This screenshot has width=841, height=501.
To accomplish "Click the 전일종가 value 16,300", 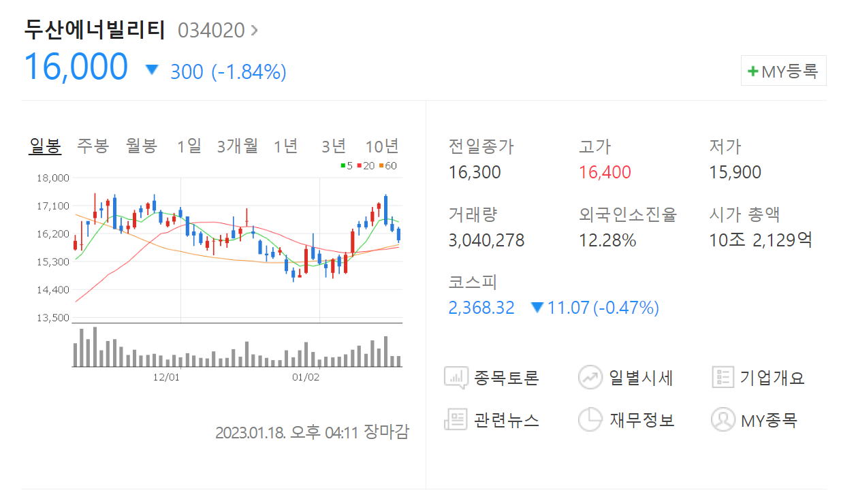I will click(x=475, y=172).
